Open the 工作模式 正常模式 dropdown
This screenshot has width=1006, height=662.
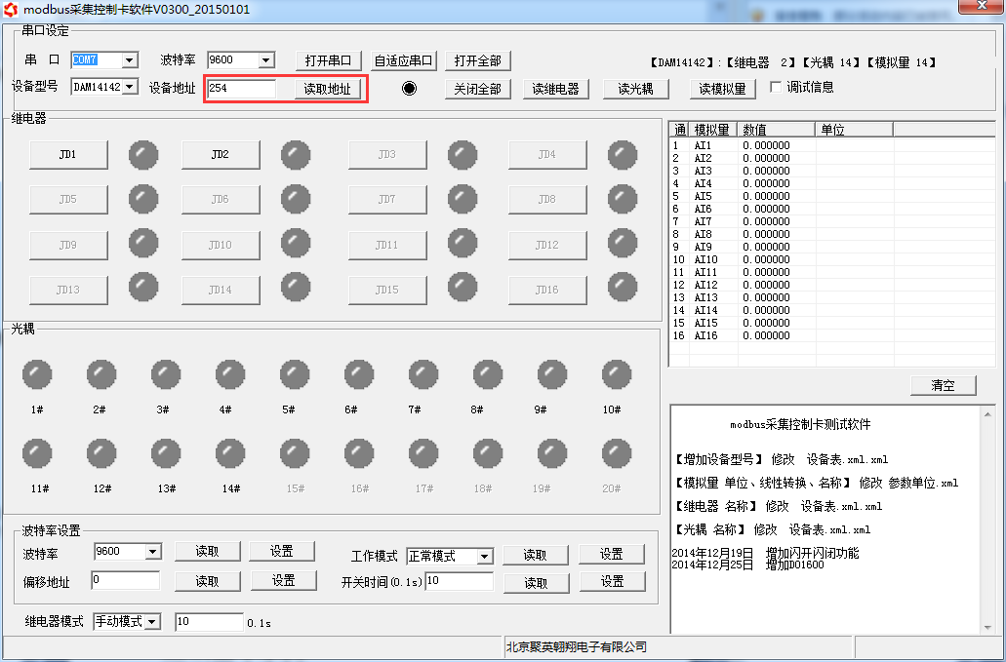coord(485,557)
